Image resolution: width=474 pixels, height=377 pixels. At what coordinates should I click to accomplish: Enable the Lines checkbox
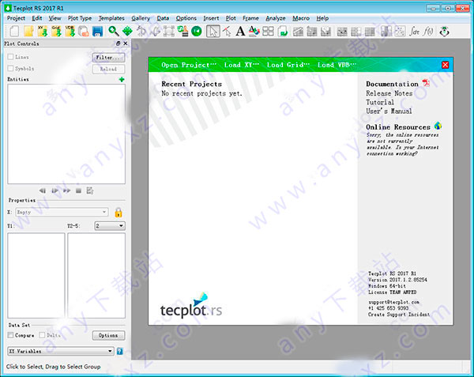pyautogui.click(x=10, y=57)
